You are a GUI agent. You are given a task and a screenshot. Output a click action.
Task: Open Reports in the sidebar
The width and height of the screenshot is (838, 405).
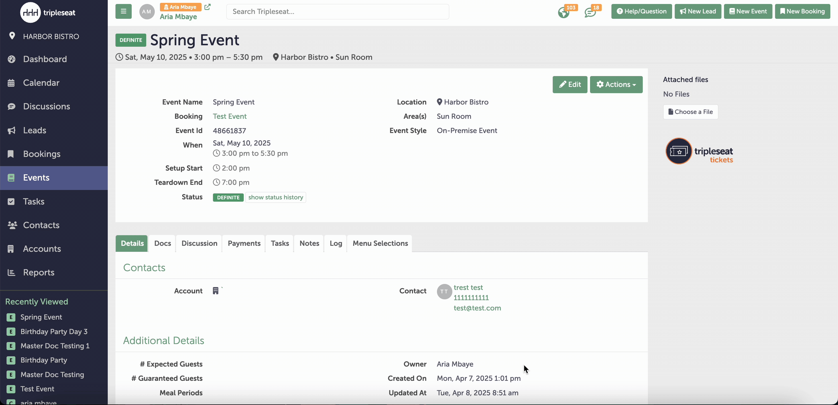(39, 272)
